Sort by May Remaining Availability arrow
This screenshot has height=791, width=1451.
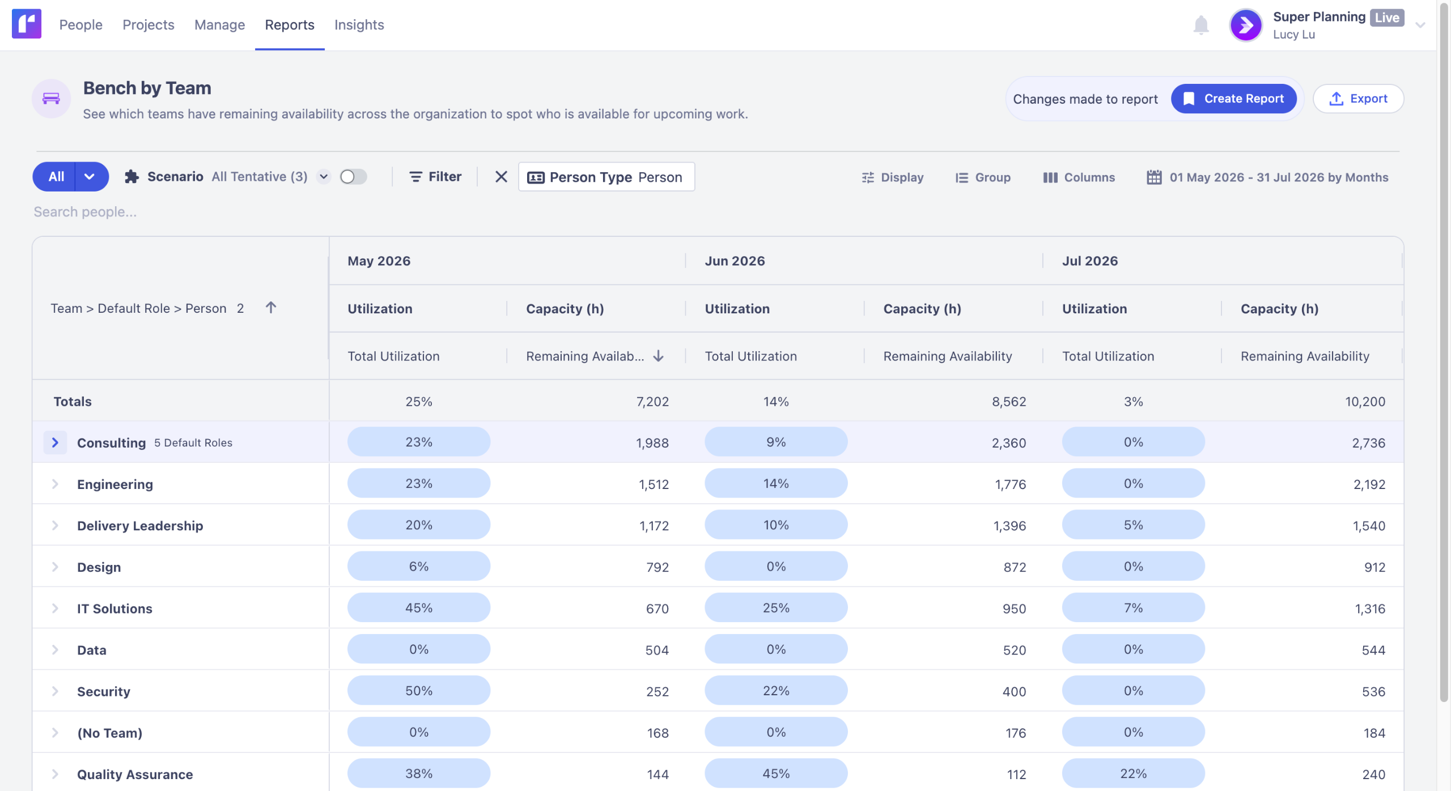[658, 356]
